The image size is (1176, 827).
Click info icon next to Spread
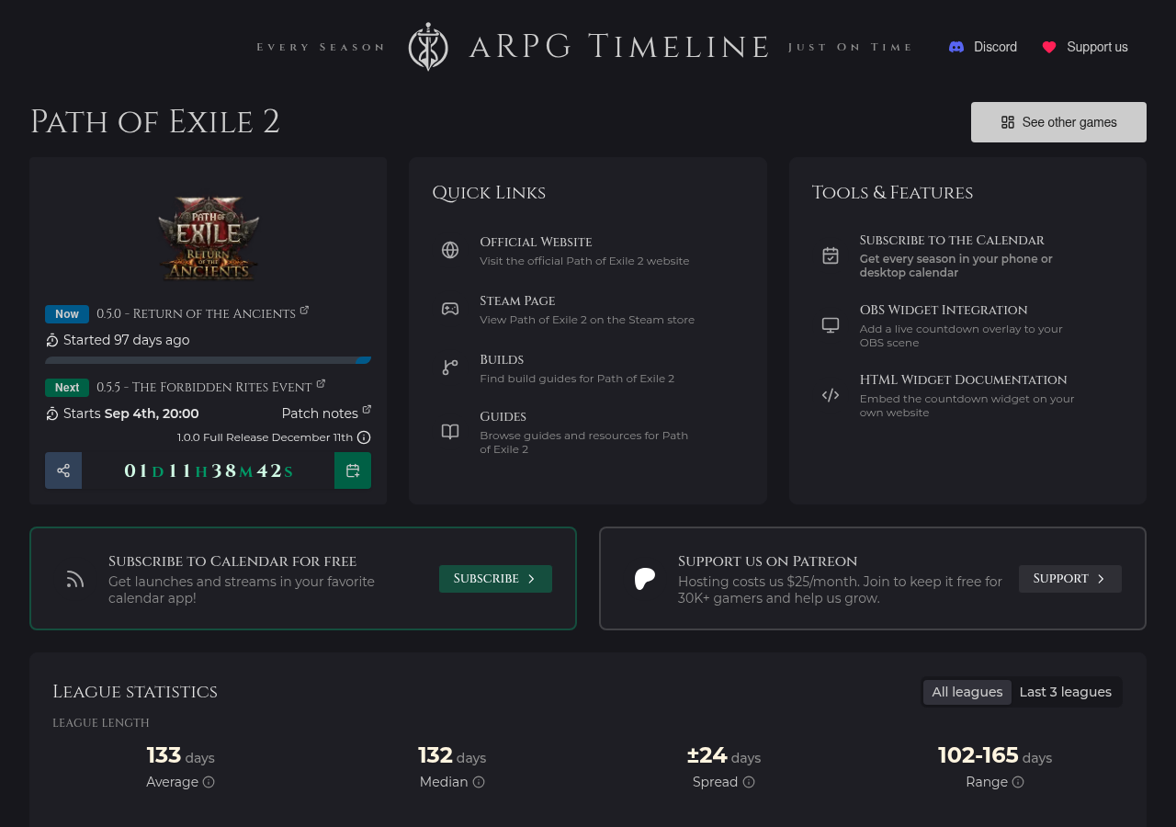pyautogui.click(x=749, y=782)
